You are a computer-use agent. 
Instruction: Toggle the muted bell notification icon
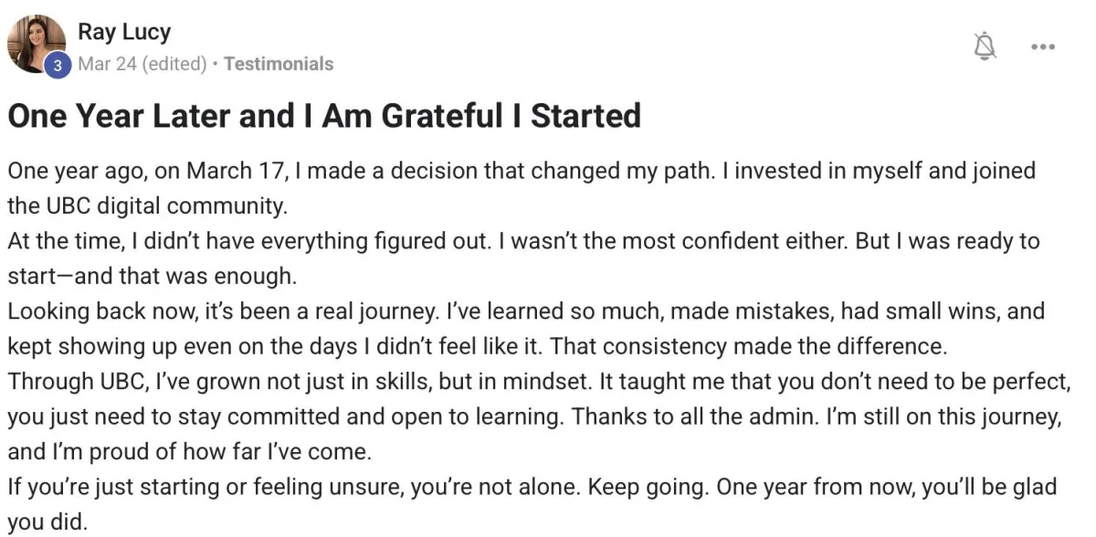click(x=985, y=46)
